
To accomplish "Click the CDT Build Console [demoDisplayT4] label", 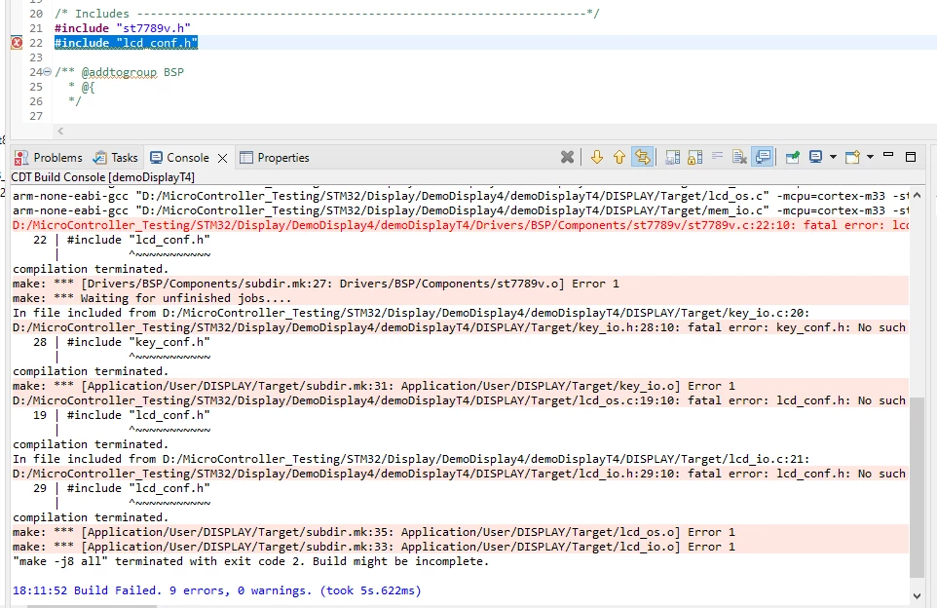I will coord(103,177).
